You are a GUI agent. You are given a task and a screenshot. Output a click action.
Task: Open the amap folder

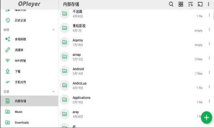point(136,57)
